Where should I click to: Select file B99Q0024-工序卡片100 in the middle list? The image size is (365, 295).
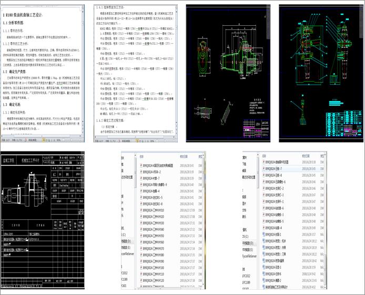pyautogui.click(x=153, y=268)
